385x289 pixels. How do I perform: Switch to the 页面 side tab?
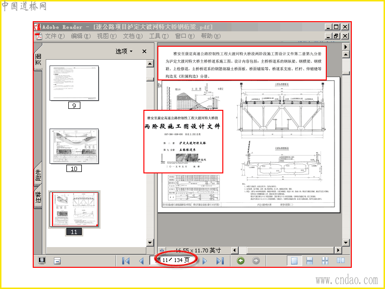[x=38, y=59]
